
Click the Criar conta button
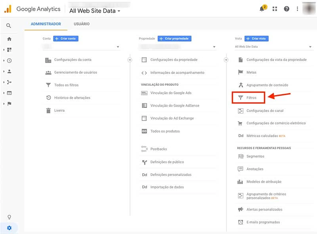coord(66,38)
